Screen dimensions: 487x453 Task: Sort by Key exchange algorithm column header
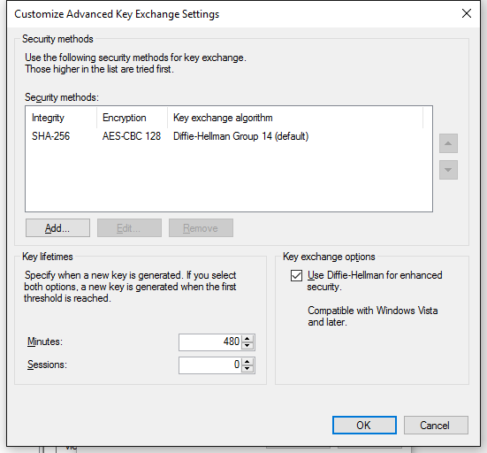point(295,118)
